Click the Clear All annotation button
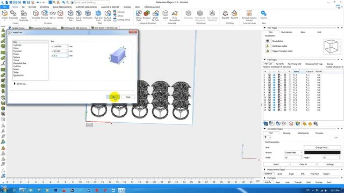This screenshot has height=193, width=344. coord(303,165)
